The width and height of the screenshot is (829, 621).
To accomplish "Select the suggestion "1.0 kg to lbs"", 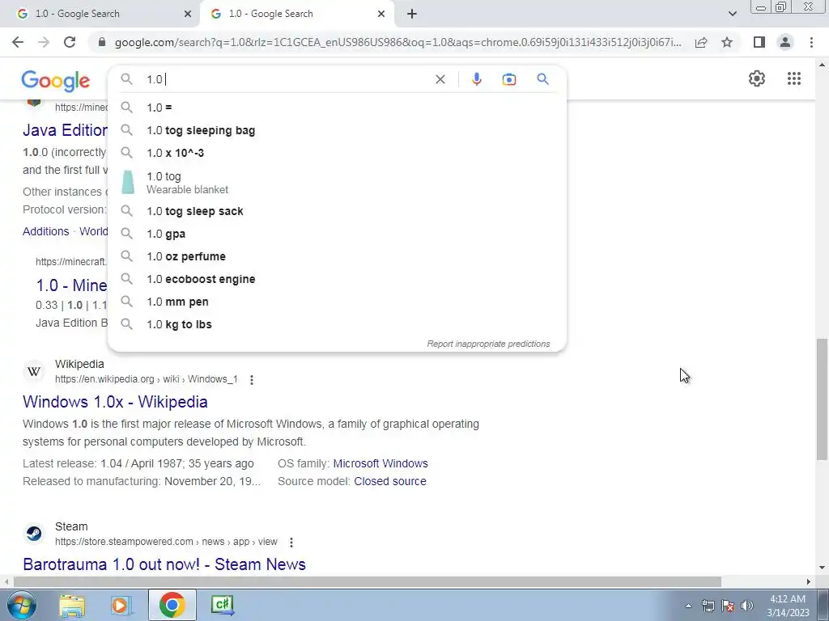I will click(337, 324).
